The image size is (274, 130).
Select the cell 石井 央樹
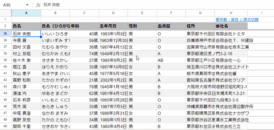[26, 34]
